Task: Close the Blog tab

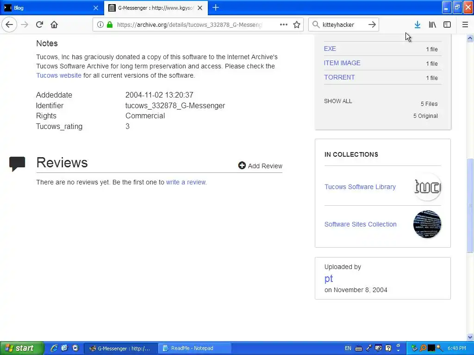Action: (x=95, y=8)
